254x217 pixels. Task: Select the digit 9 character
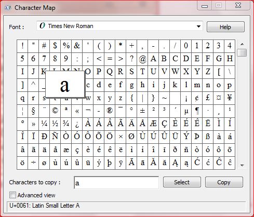tap(66, 59)
